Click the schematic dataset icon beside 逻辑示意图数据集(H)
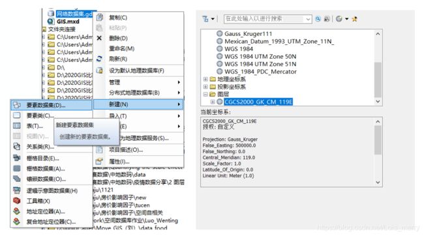Viewport: 424px width, 236px height. coord(17,190)
